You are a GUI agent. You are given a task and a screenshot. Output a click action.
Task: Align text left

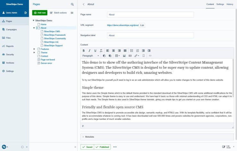point(108,51)
